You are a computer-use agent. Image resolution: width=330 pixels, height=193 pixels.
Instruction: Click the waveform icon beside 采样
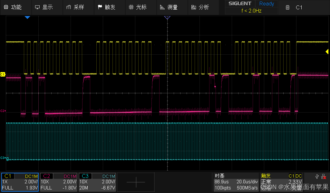pyautogui.click(x=69, y=7)
